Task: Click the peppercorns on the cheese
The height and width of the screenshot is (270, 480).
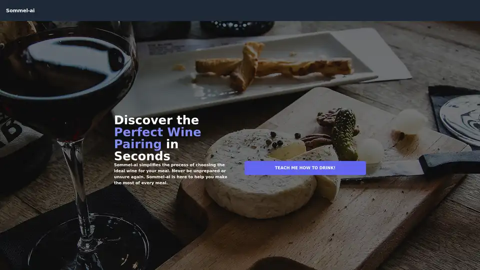Action: [275, 139]
